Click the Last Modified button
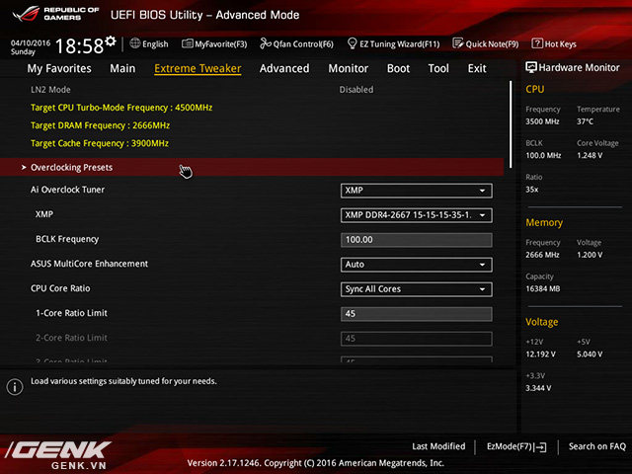632x474 pixels. pos(438,447)
